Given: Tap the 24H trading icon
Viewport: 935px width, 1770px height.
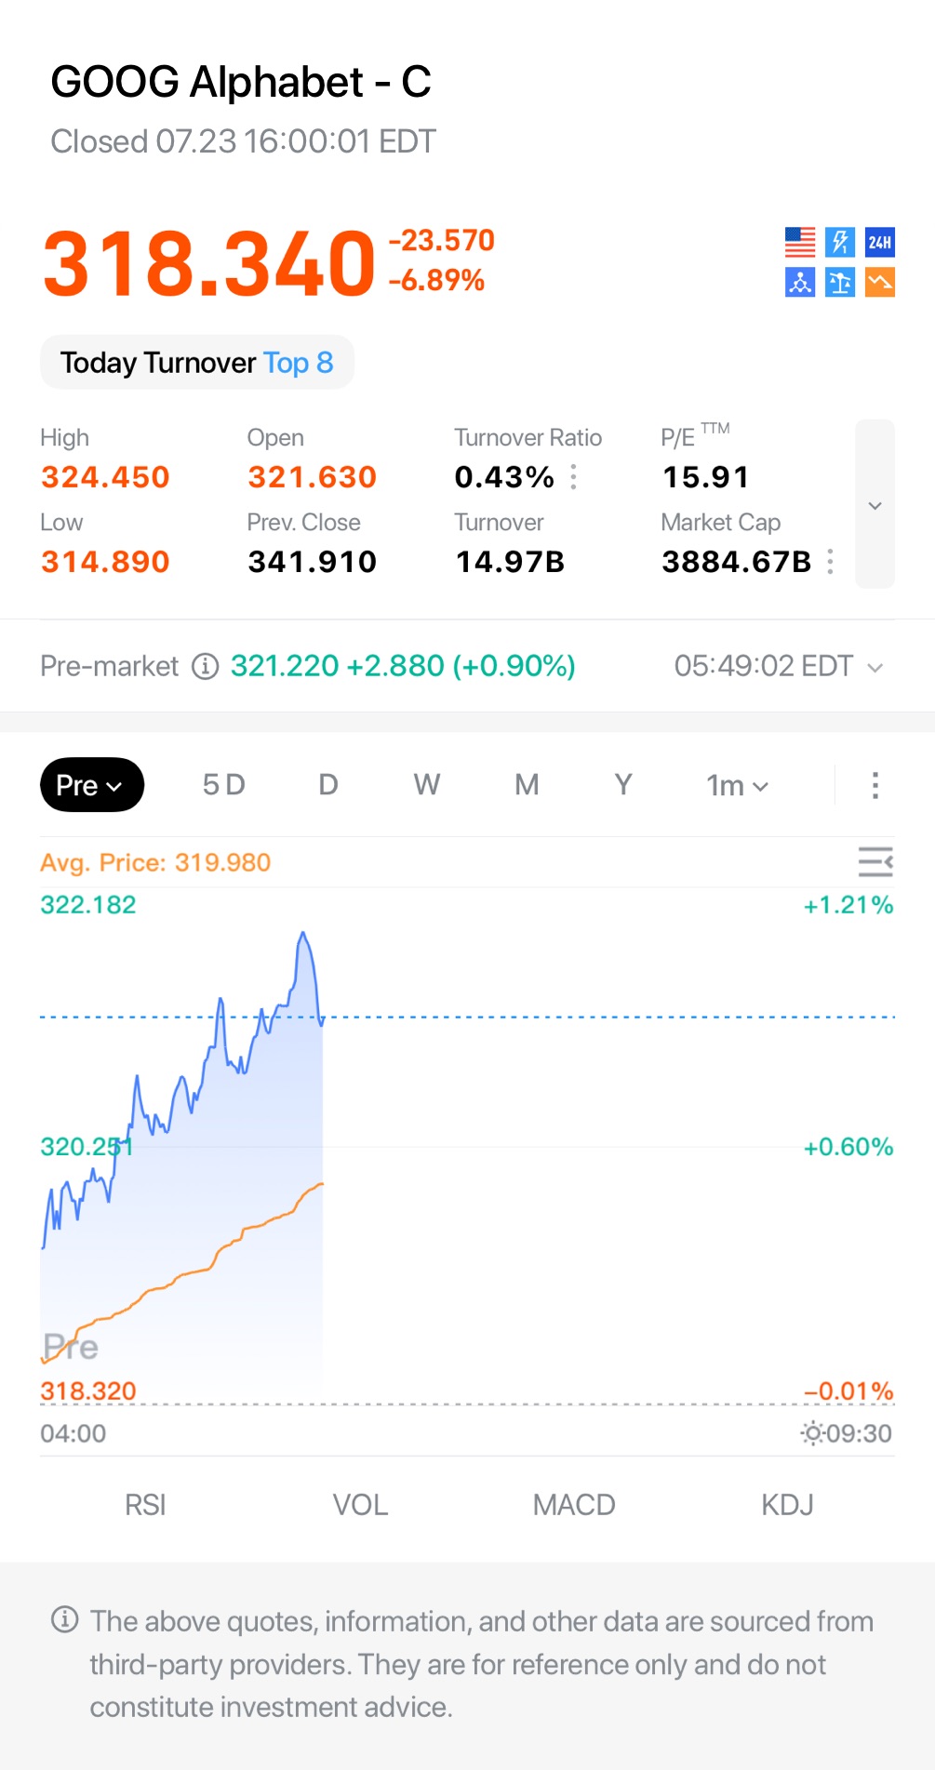Looking at the screenshot, I should click(880, 243).
